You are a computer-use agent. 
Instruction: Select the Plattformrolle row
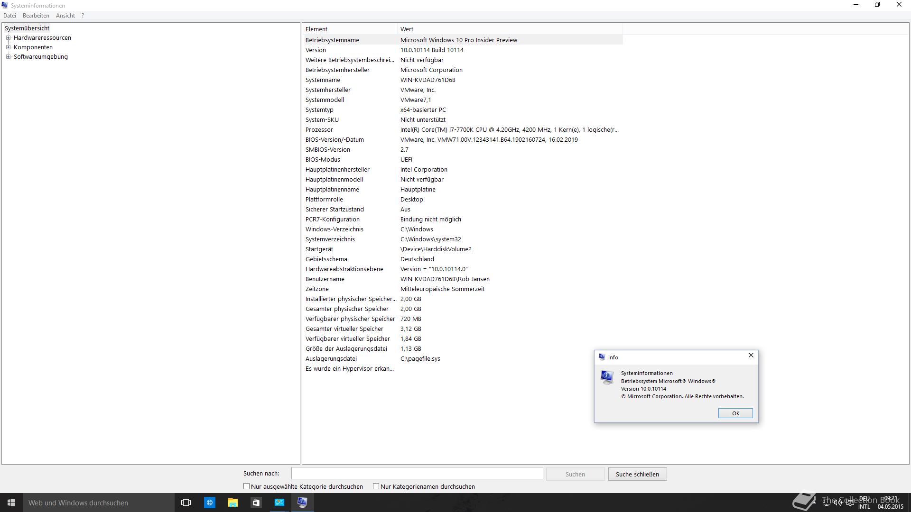click(463, 199)
